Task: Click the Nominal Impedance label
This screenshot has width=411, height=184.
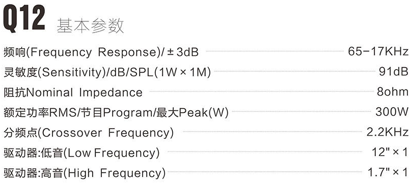Action: 73,93
